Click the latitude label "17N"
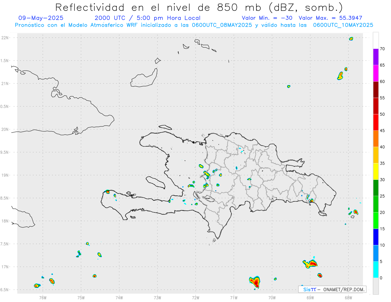Screen dimensions: 391x302 tap(5, 267)
